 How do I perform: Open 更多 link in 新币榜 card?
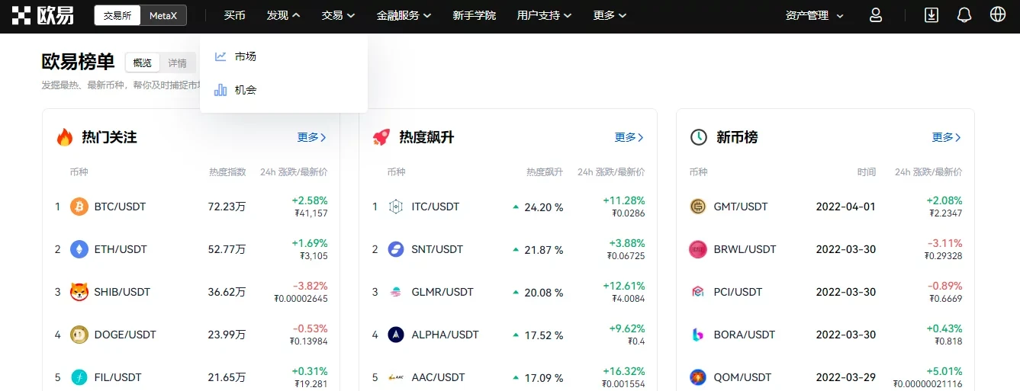pos(947,137)
